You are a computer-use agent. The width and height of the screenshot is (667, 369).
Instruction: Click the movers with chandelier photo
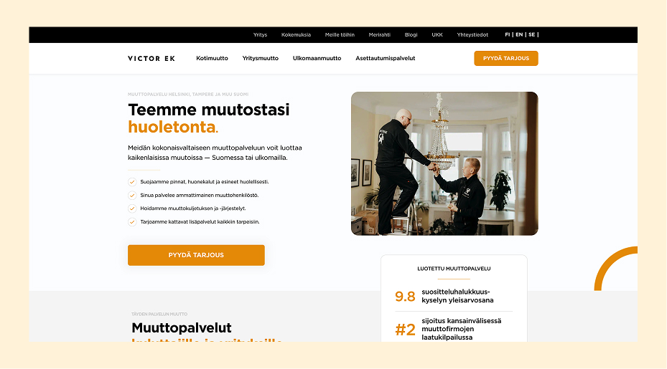[x=444, y=163]
